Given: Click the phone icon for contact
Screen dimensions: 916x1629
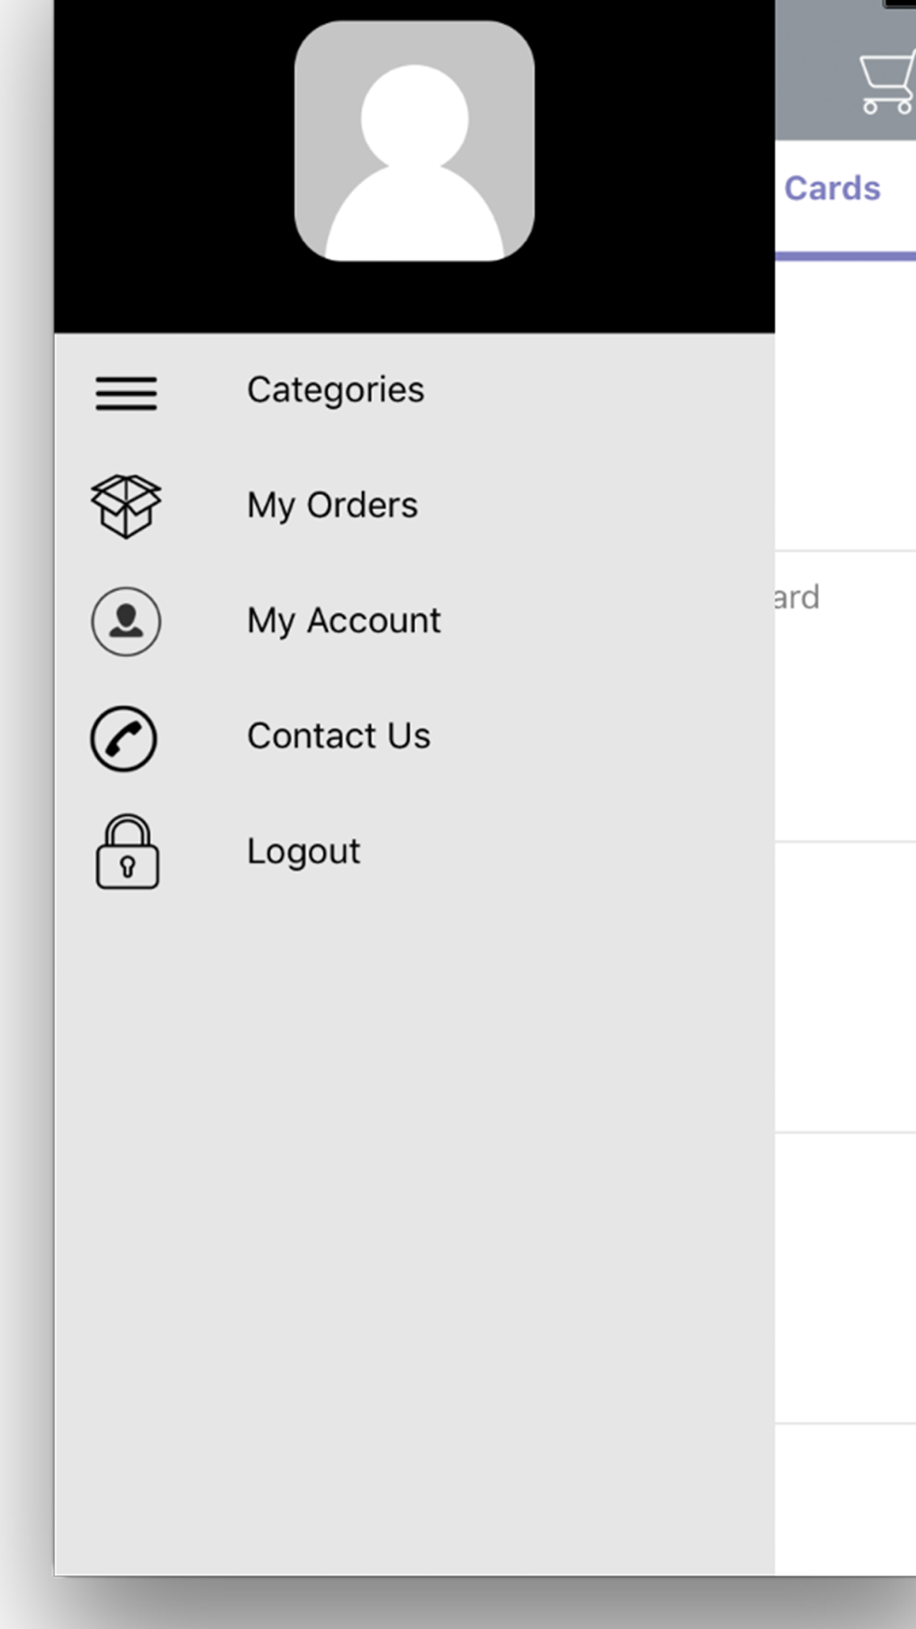Looking at the screenshot, I should (124, 738).
